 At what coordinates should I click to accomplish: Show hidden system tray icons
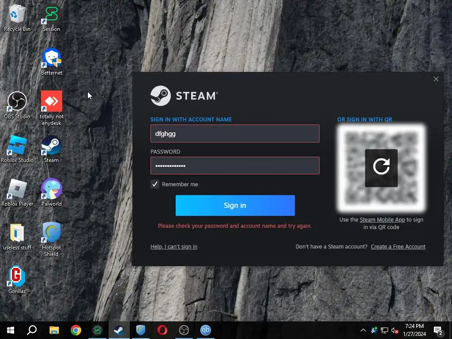[363, 330]
